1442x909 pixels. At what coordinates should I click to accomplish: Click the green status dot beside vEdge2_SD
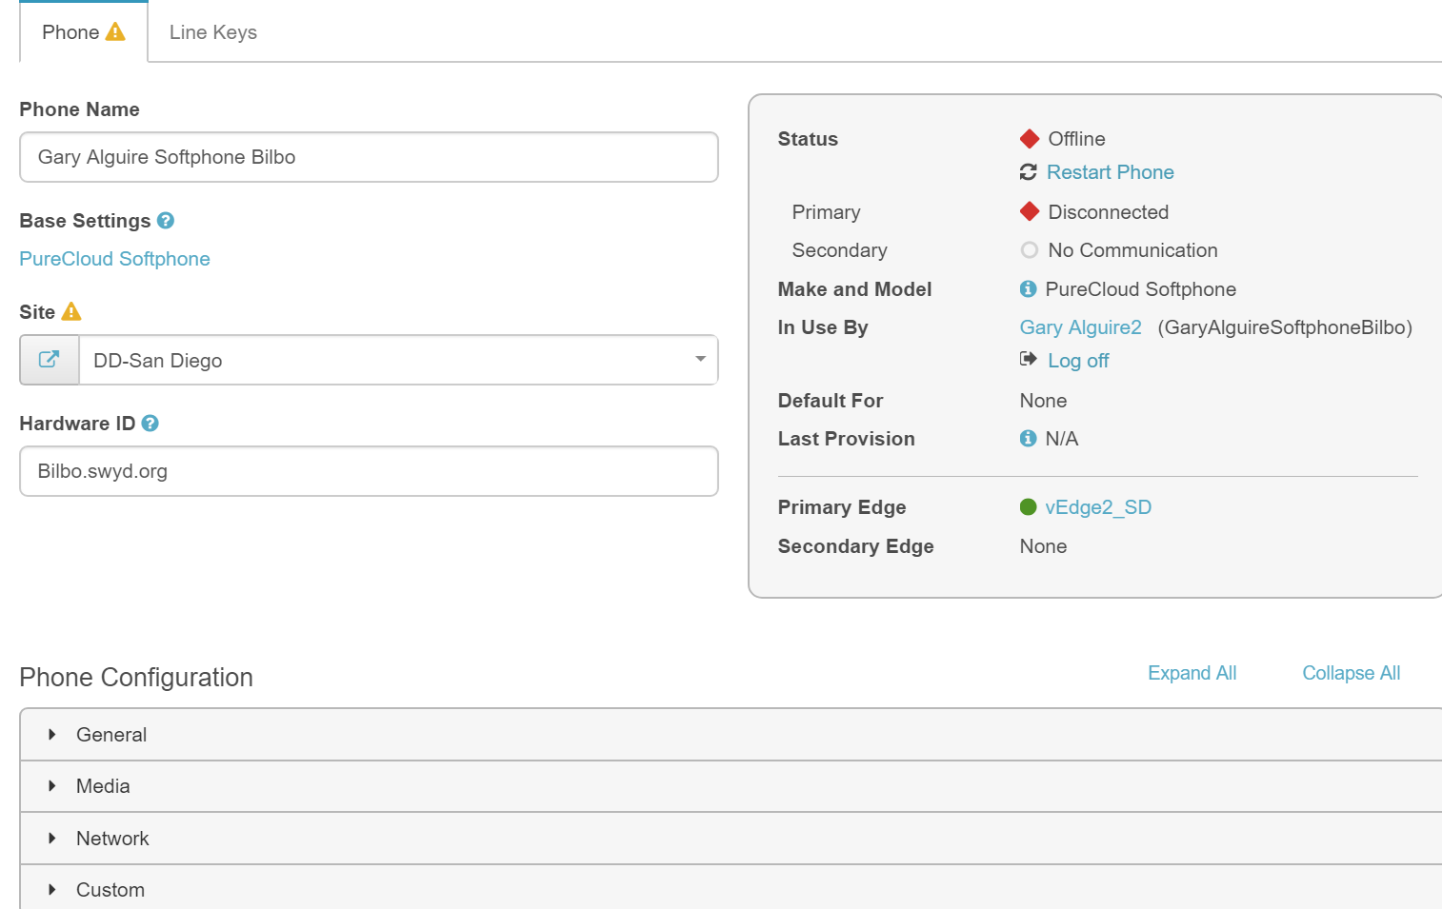point(1028,506)
